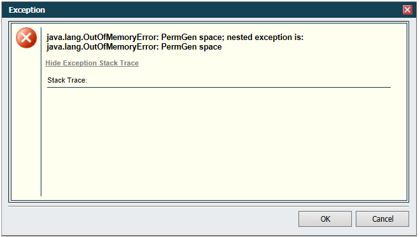Confirm the error with the OK button

[325, 219]
